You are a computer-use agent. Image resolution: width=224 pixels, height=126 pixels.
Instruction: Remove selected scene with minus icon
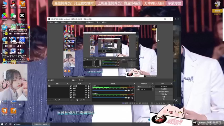[52, 100]
